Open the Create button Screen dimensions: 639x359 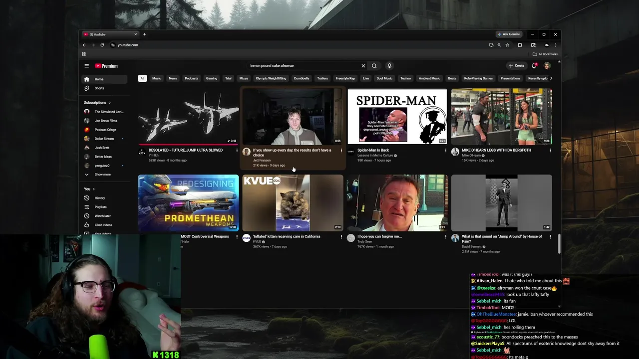516,66
